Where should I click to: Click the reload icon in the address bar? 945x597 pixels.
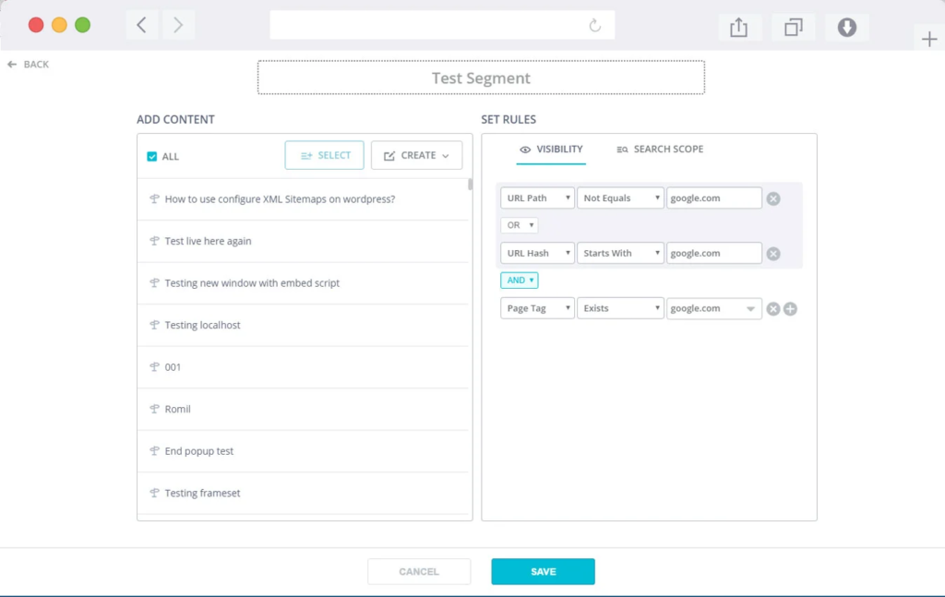point(595,25)
